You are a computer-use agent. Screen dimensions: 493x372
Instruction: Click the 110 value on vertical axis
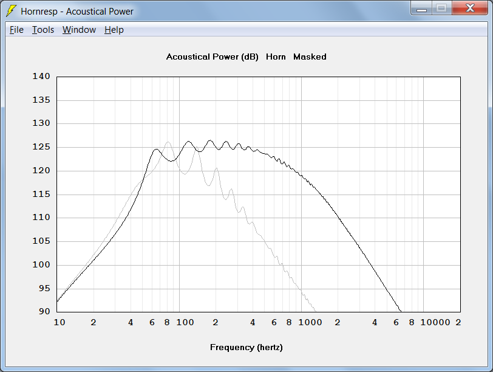click(41, 218)
